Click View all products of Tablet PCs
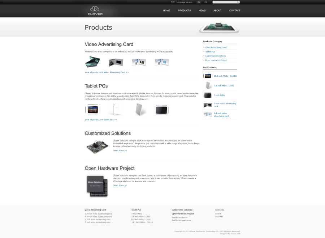 click(101, 119)
